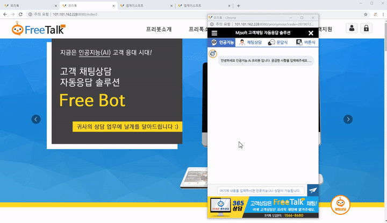Click the chat message input field
Viewport: 387px width, 223px height.
coord(260,191)
